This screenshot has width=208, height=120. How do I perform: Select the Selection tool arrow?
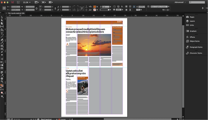2,18
